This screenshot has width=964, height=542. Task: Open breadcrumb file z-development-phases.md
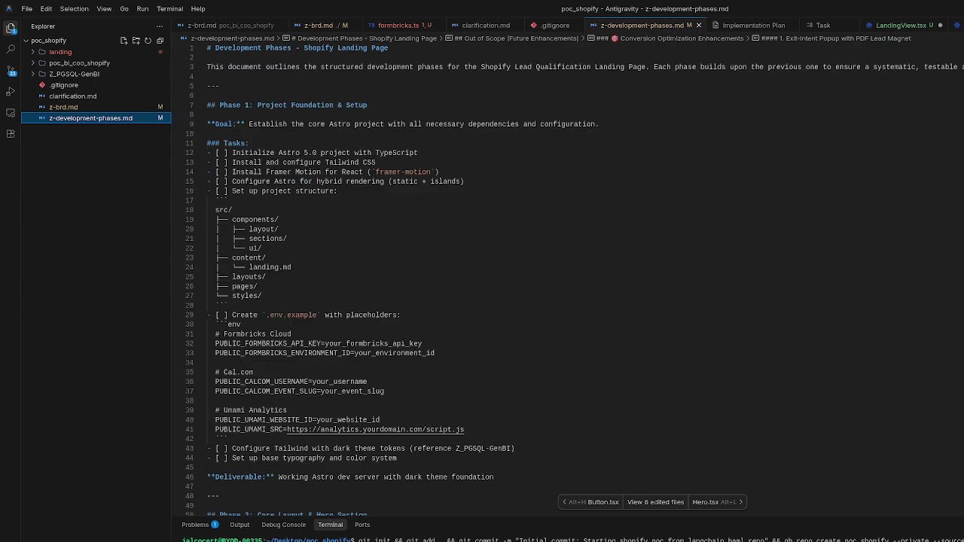(x=227, y=38)
